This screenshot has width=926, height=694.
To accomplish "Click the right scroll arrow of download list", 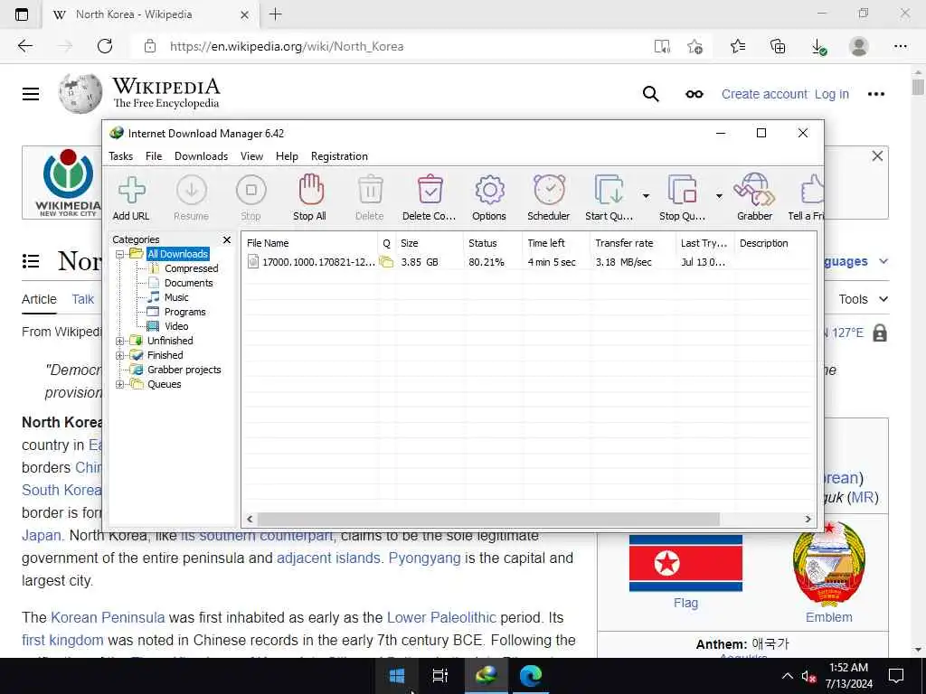I will pos(808,520).
